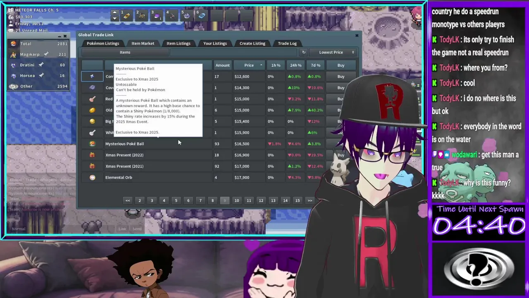Buy the $12,600 listing
Viewport: 529px width, 298px height.
(341, 77)
